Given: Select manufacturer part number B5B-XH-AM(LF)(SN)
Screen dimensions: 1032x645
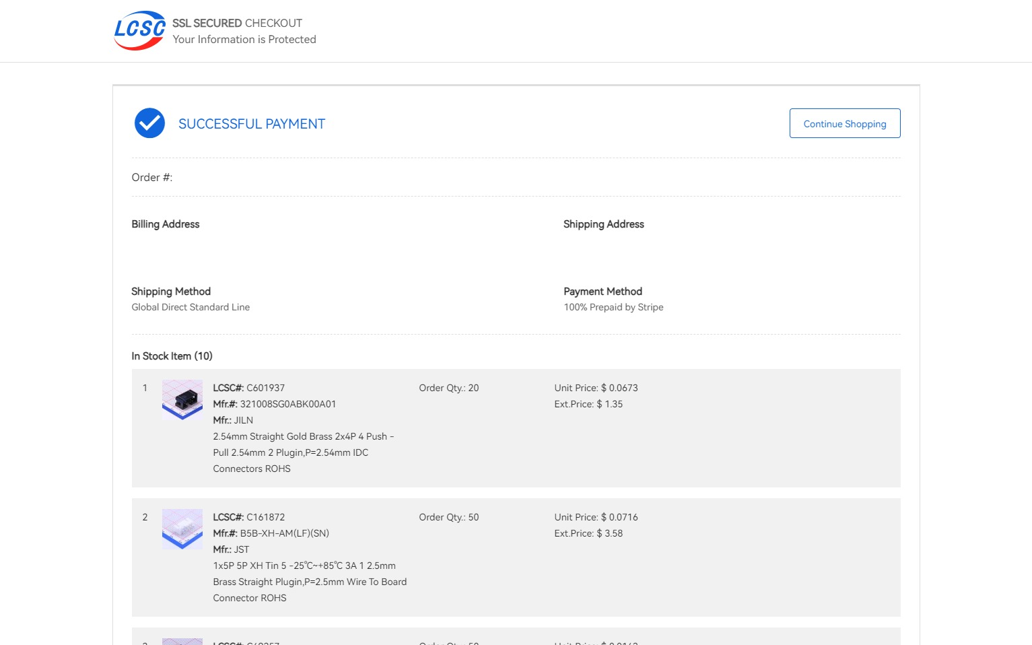Looking at the screenshot, I should click(x=284, y=533).
